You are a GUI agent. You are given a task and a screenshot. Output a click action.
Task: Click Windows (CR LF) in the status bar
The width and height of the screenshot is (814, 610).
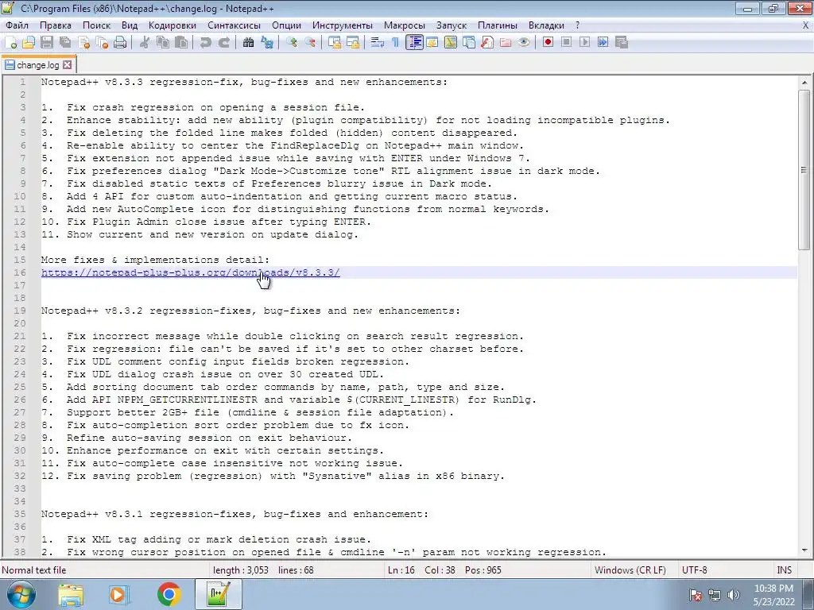point(630,570)
